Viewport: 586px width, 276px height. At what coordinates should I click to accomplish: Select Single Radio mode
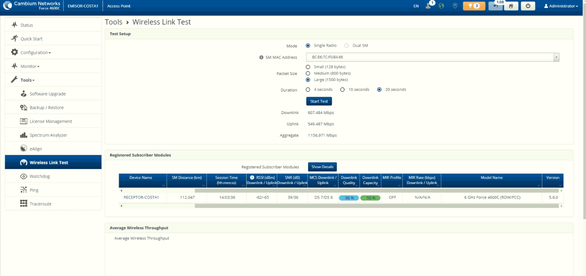308,46
